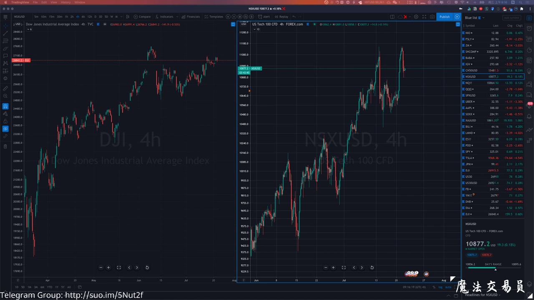The image size is (534, 300).
Task: Select the trend line drawing tool
Action: click(x=5, y=33)
